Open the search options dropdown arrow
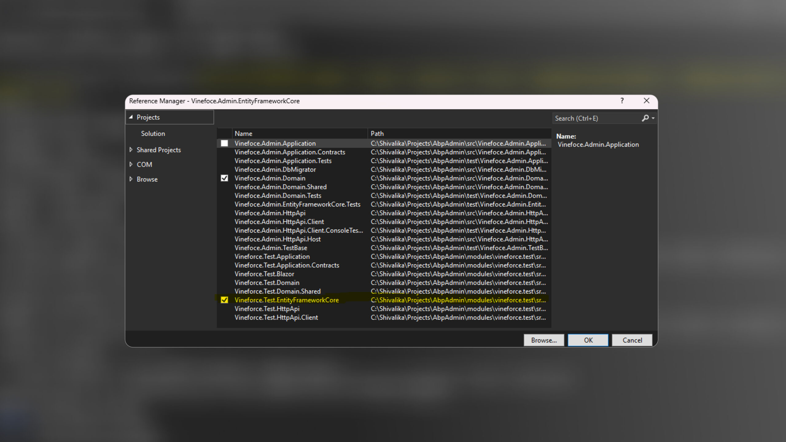The image size is (786, 442). click(x=653, y=118)
